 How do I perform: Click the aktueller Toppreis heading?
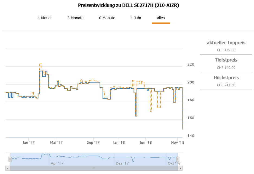click(226, 43)
